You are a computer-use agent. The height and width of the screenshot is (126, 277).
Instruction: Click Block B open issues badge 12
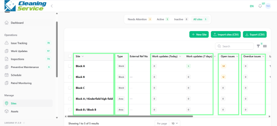tap(223, 77)
